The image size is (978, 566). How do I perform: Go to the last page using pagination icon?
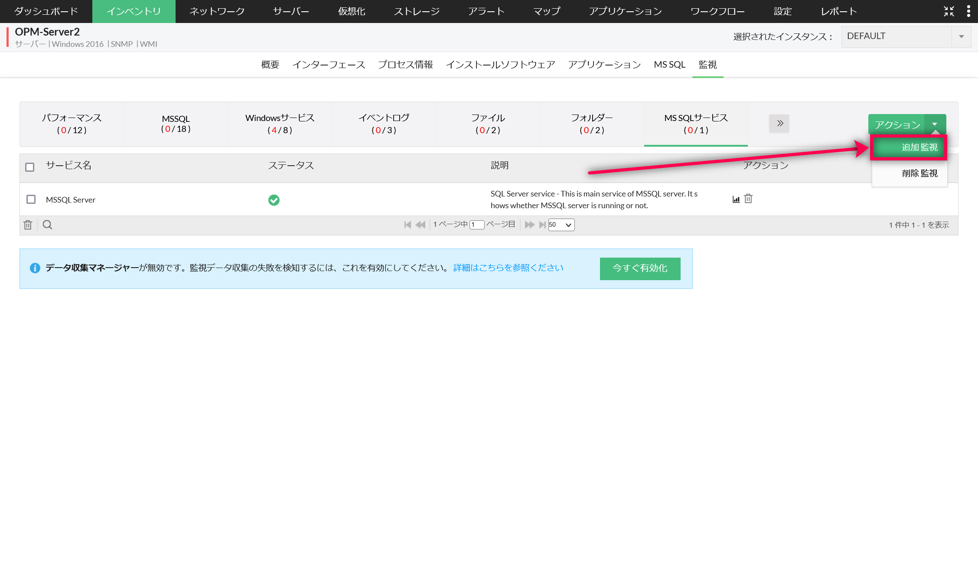(542, 225)
